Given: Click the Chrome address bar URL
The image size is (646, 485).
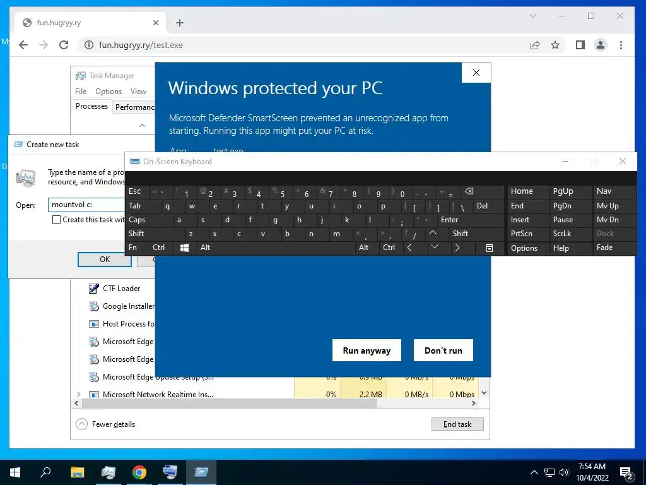Looking at the screenshot, I should 141,45.
